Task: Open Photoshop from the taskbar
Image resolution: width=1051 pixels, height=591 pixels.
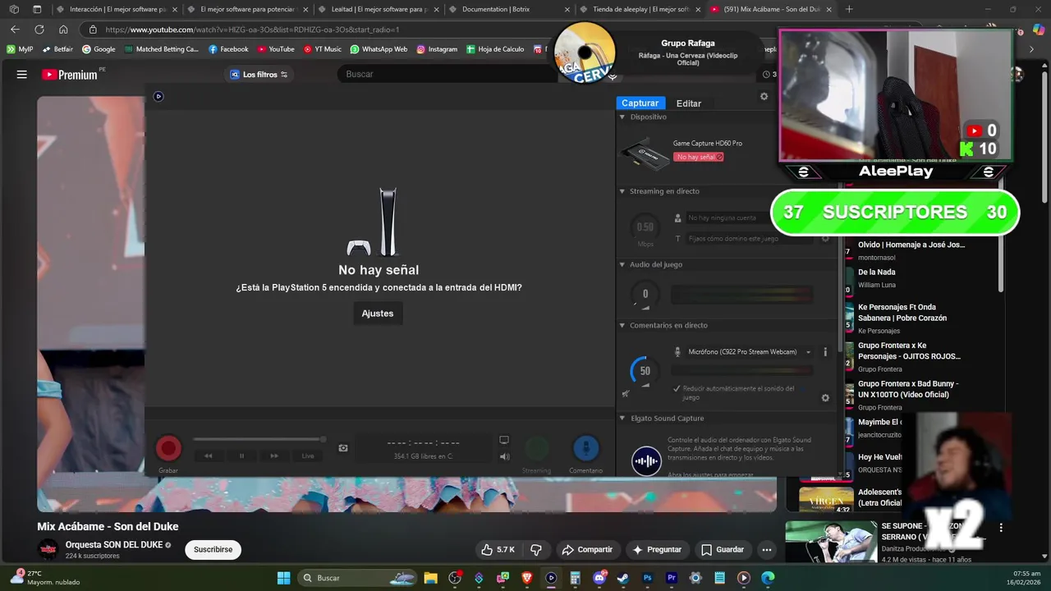Action: point(647,578)
